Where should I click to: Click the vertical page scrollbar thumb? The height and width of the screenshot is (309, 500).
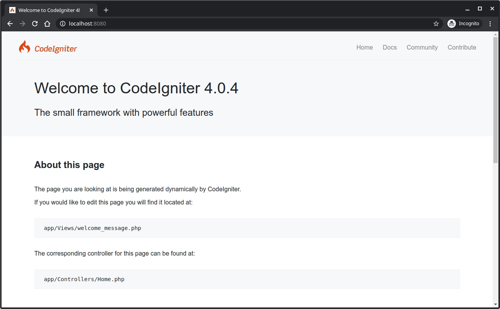(495, 100)
